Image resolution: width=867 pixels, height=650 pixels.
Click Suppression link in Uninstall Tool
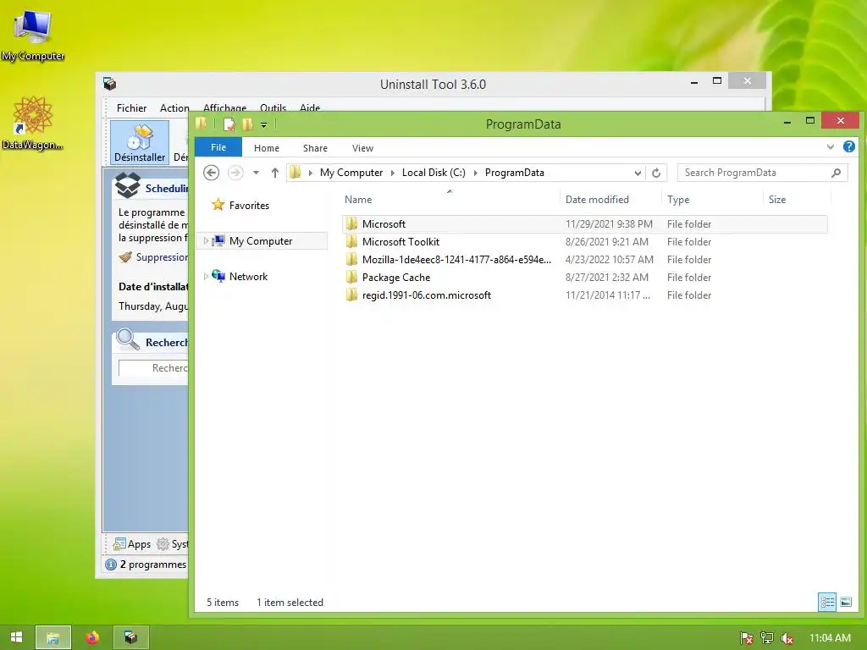point(154,257)
